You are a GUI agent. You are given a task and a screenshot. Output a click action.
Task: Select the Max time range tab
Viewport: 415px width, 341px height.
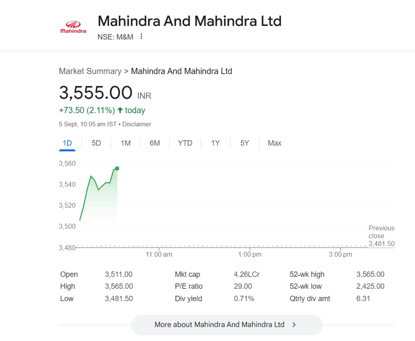274,143
